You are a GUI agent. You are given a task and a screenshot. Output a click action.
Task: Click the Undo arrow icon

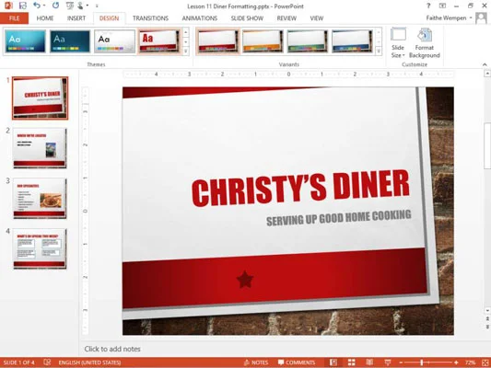point(37,6)
